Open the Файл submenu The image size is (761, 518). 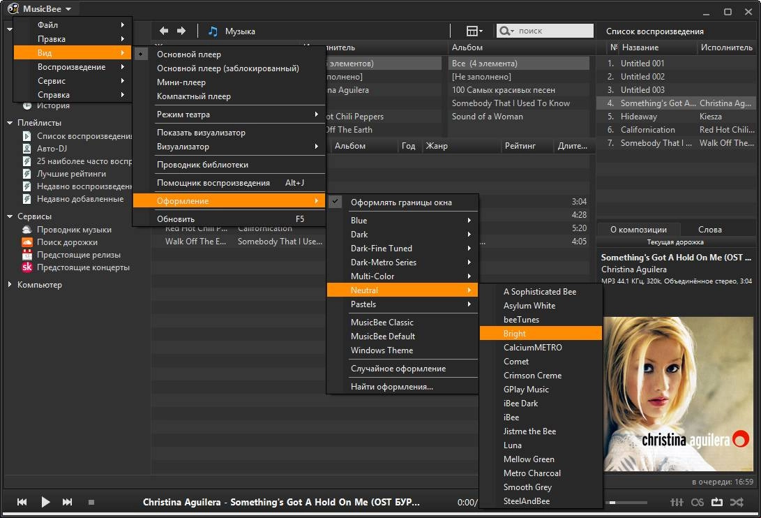pos(73,24)
